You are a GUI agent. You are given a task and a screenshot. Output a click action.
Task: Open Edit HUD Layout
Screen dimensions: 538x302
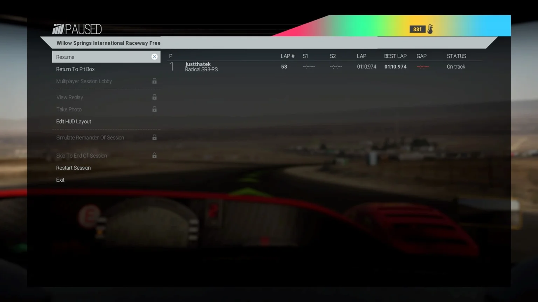tap(106, 122)
